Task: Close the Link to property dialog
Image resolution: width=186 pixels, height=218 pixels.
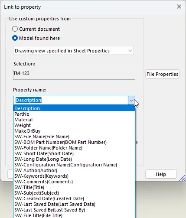Action: [179, 7]
